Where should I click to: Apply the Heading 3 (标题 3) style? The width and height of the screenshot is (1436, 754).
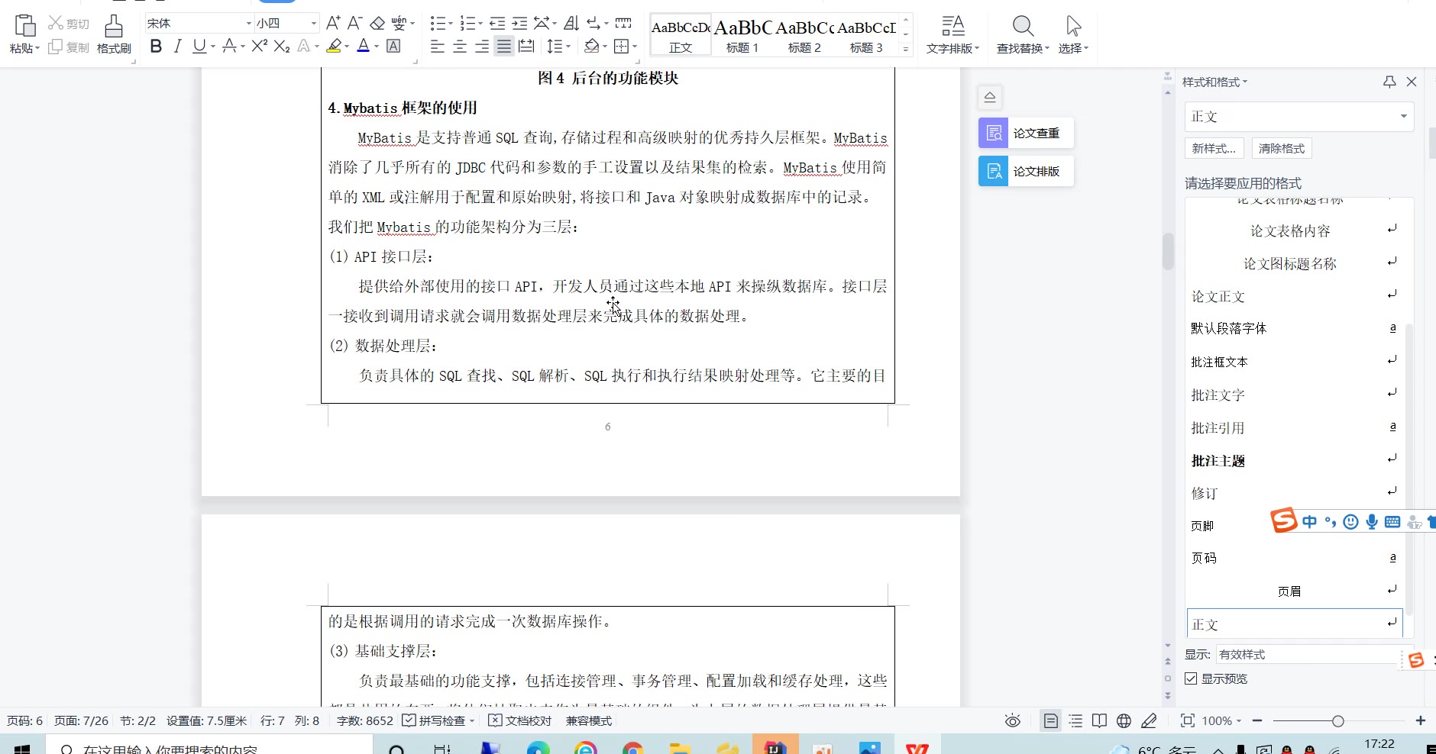click(866, 34)
